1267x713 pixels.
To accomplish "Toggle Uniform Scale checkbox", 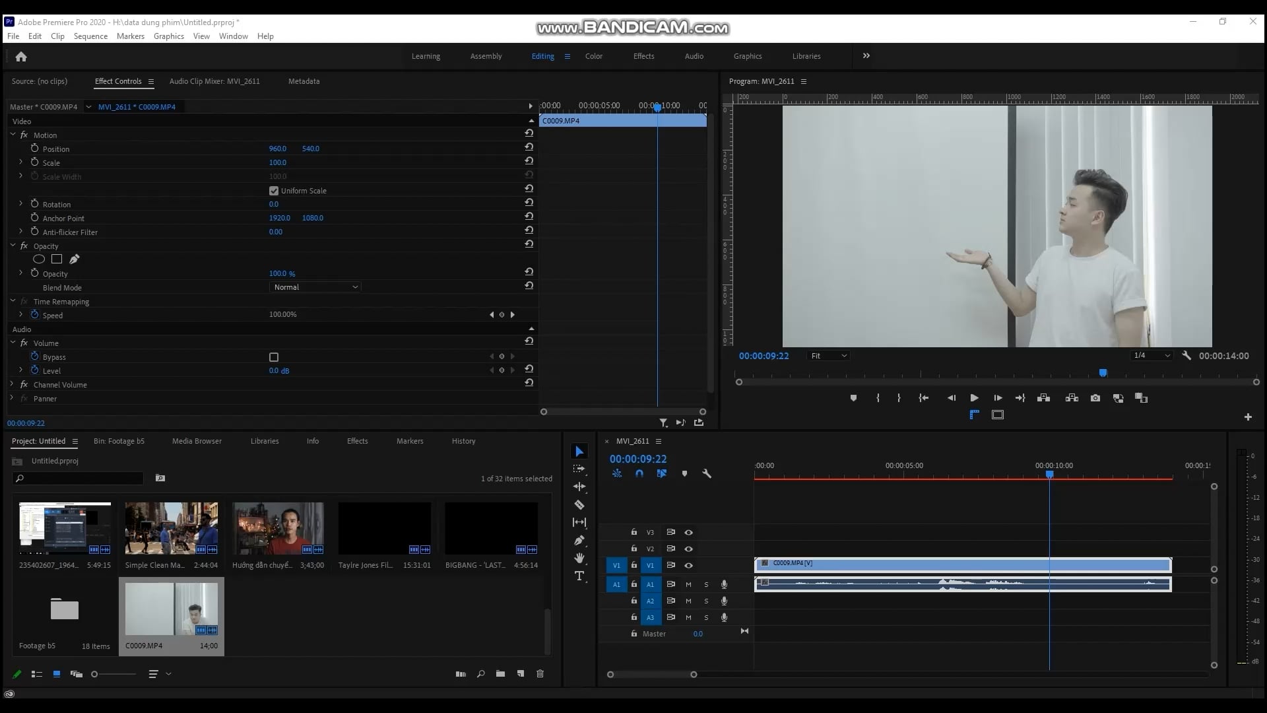I will pos(274,191).
